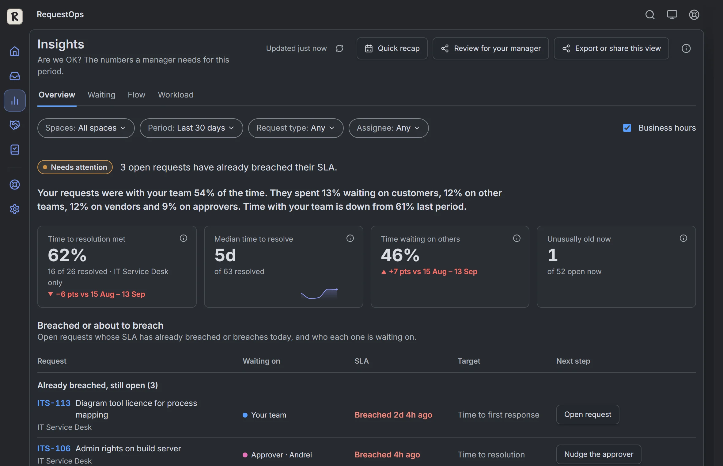Open the handshake sidebar icon
Image resolution: width=723 pixels, height=466 pixels.
pos(15,125)
